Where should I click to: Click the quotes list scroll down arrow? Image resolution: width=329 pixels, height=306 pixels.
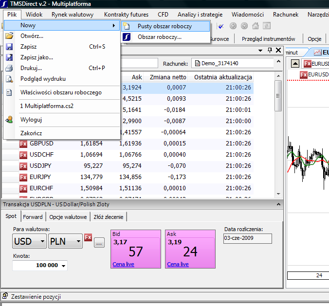[278, 194]
